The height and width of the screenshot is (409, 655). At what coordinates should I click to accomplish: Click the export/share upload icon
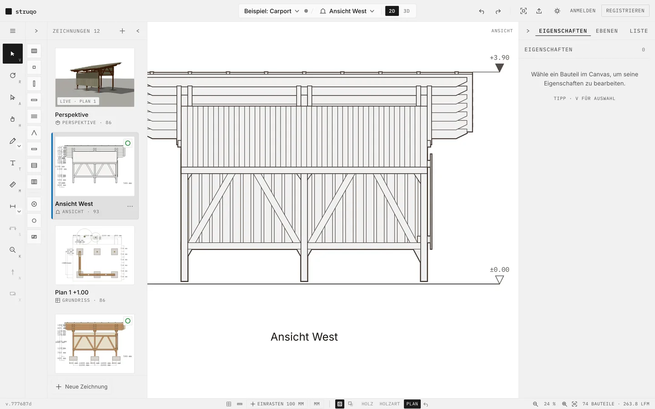(x=539, y=11)
